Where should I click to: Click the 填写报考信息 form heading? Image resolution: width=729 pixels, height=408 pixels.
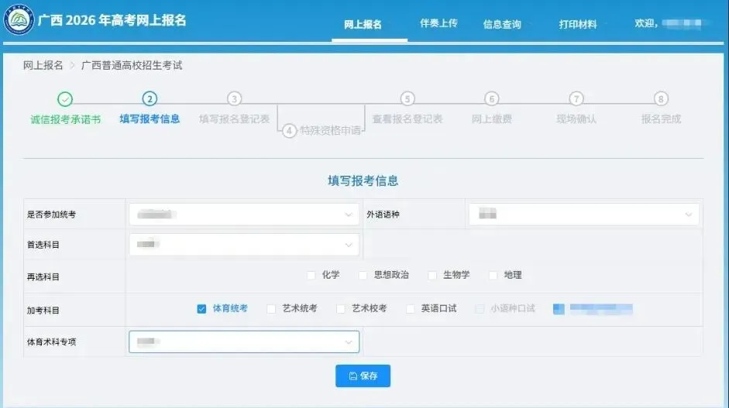pyautogui.click(x=363, y=180)
